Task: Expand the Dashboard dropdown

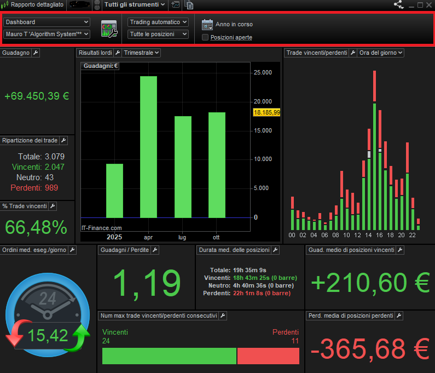Action: pos(47,22)
